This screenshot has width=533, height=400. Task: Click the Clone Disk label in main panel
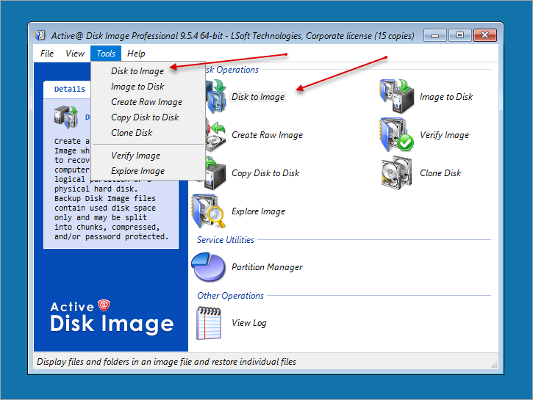coord(440,173)
